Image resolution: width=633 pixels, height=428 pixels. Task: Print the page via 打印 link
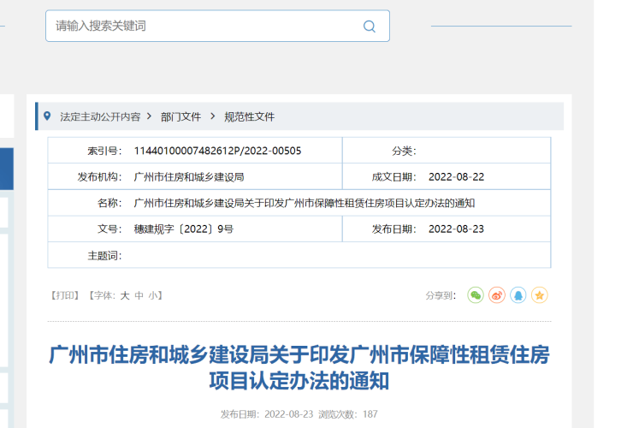click(65, 295)
